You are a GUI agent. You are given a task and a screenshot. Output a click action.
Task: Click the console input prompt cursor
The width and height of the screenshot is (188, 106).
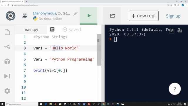(x=115, y=39)
